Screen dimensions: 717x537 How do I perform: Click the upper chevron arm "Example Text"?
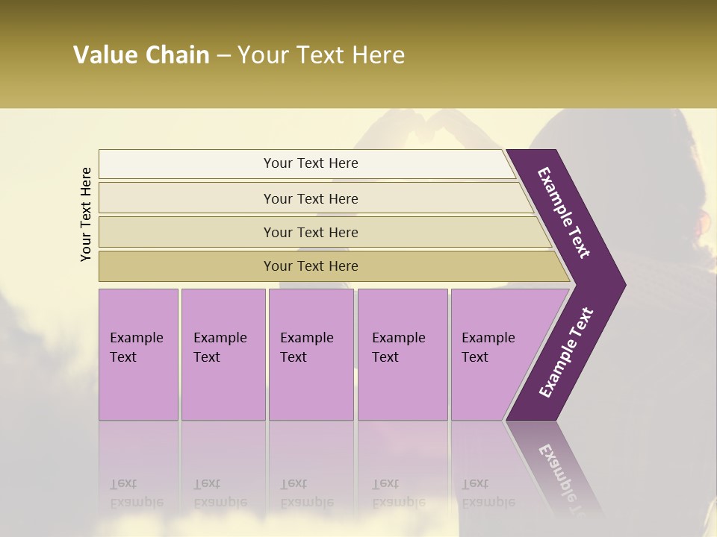coord(565,213)
